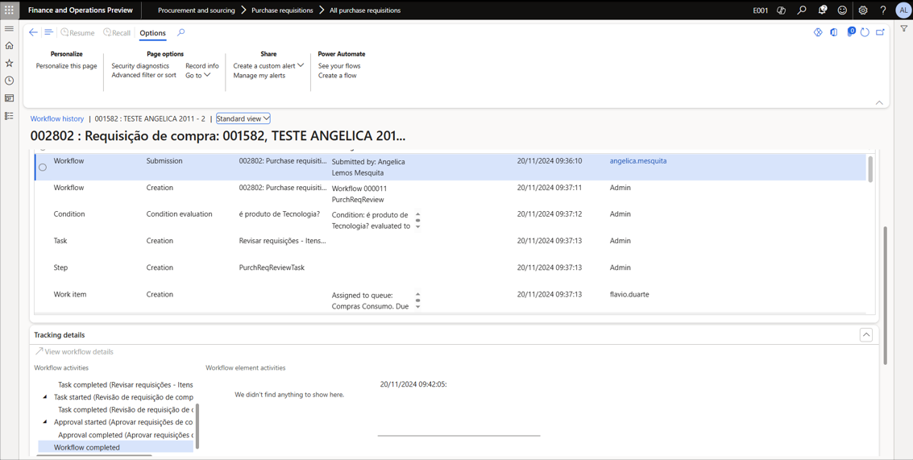This screenshot has height=460, width=913.
Task: Expand Create a custom alert menu
Action: tap(268, 66)
